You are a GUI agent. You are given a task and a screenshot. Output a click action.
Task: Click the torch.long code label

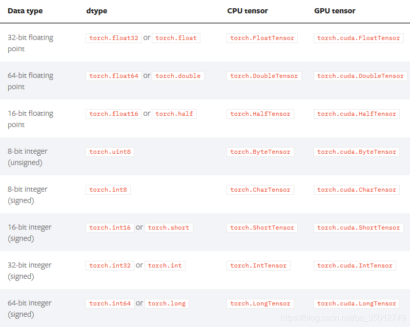click(x=167, y=304)
